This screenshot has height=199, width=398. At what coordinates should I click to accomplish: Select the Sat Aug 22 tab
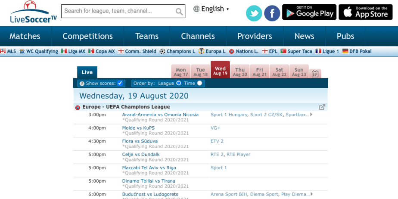[279, 72]
